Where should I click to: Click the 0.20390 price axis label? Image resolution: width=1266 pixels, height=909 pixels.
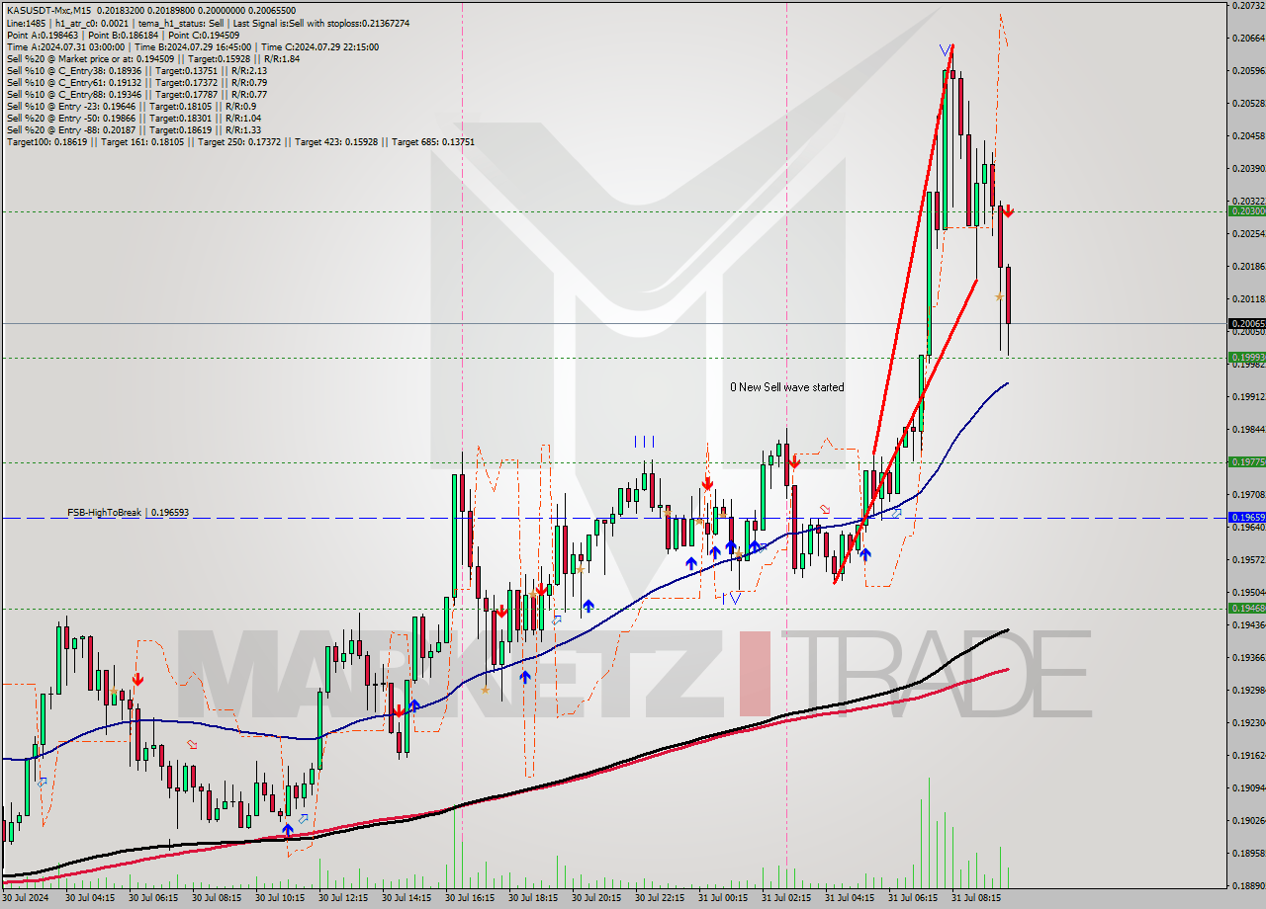click(1247, 169)
